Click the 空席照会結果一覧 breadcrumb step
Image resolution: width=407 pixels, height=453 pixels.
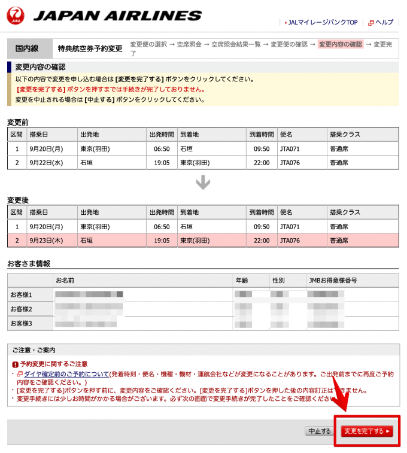click(x=237, y=44)
